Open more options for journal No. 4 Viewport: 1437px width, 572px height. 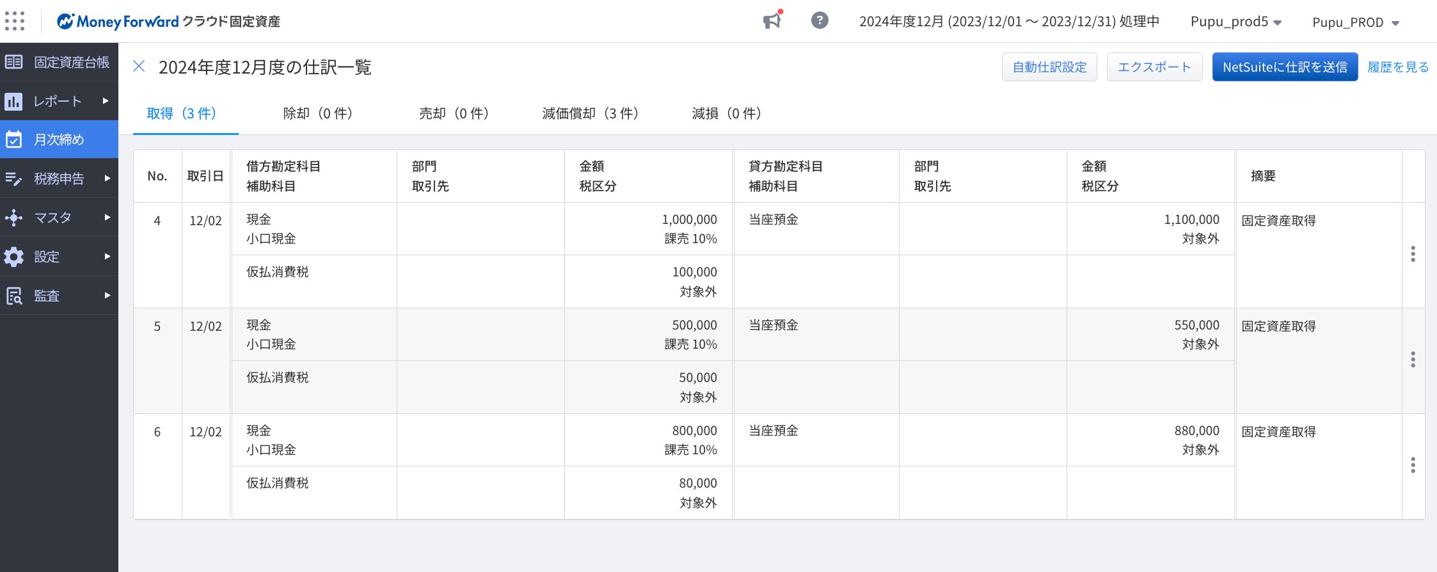(1413, 254)
